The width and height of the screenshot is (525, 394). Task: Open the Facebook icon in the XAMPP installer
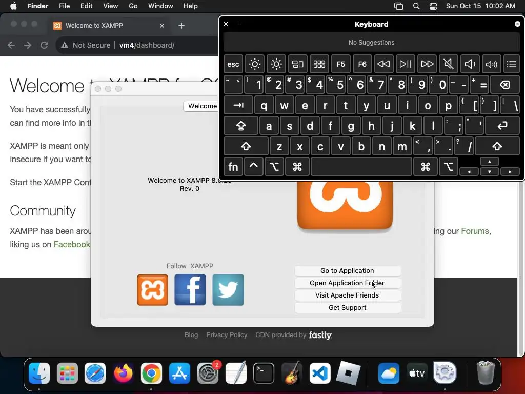tap(190, 290)
